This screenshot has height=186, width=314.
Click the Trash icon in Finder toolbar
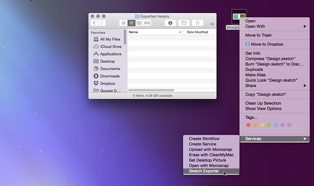point(198,23)
